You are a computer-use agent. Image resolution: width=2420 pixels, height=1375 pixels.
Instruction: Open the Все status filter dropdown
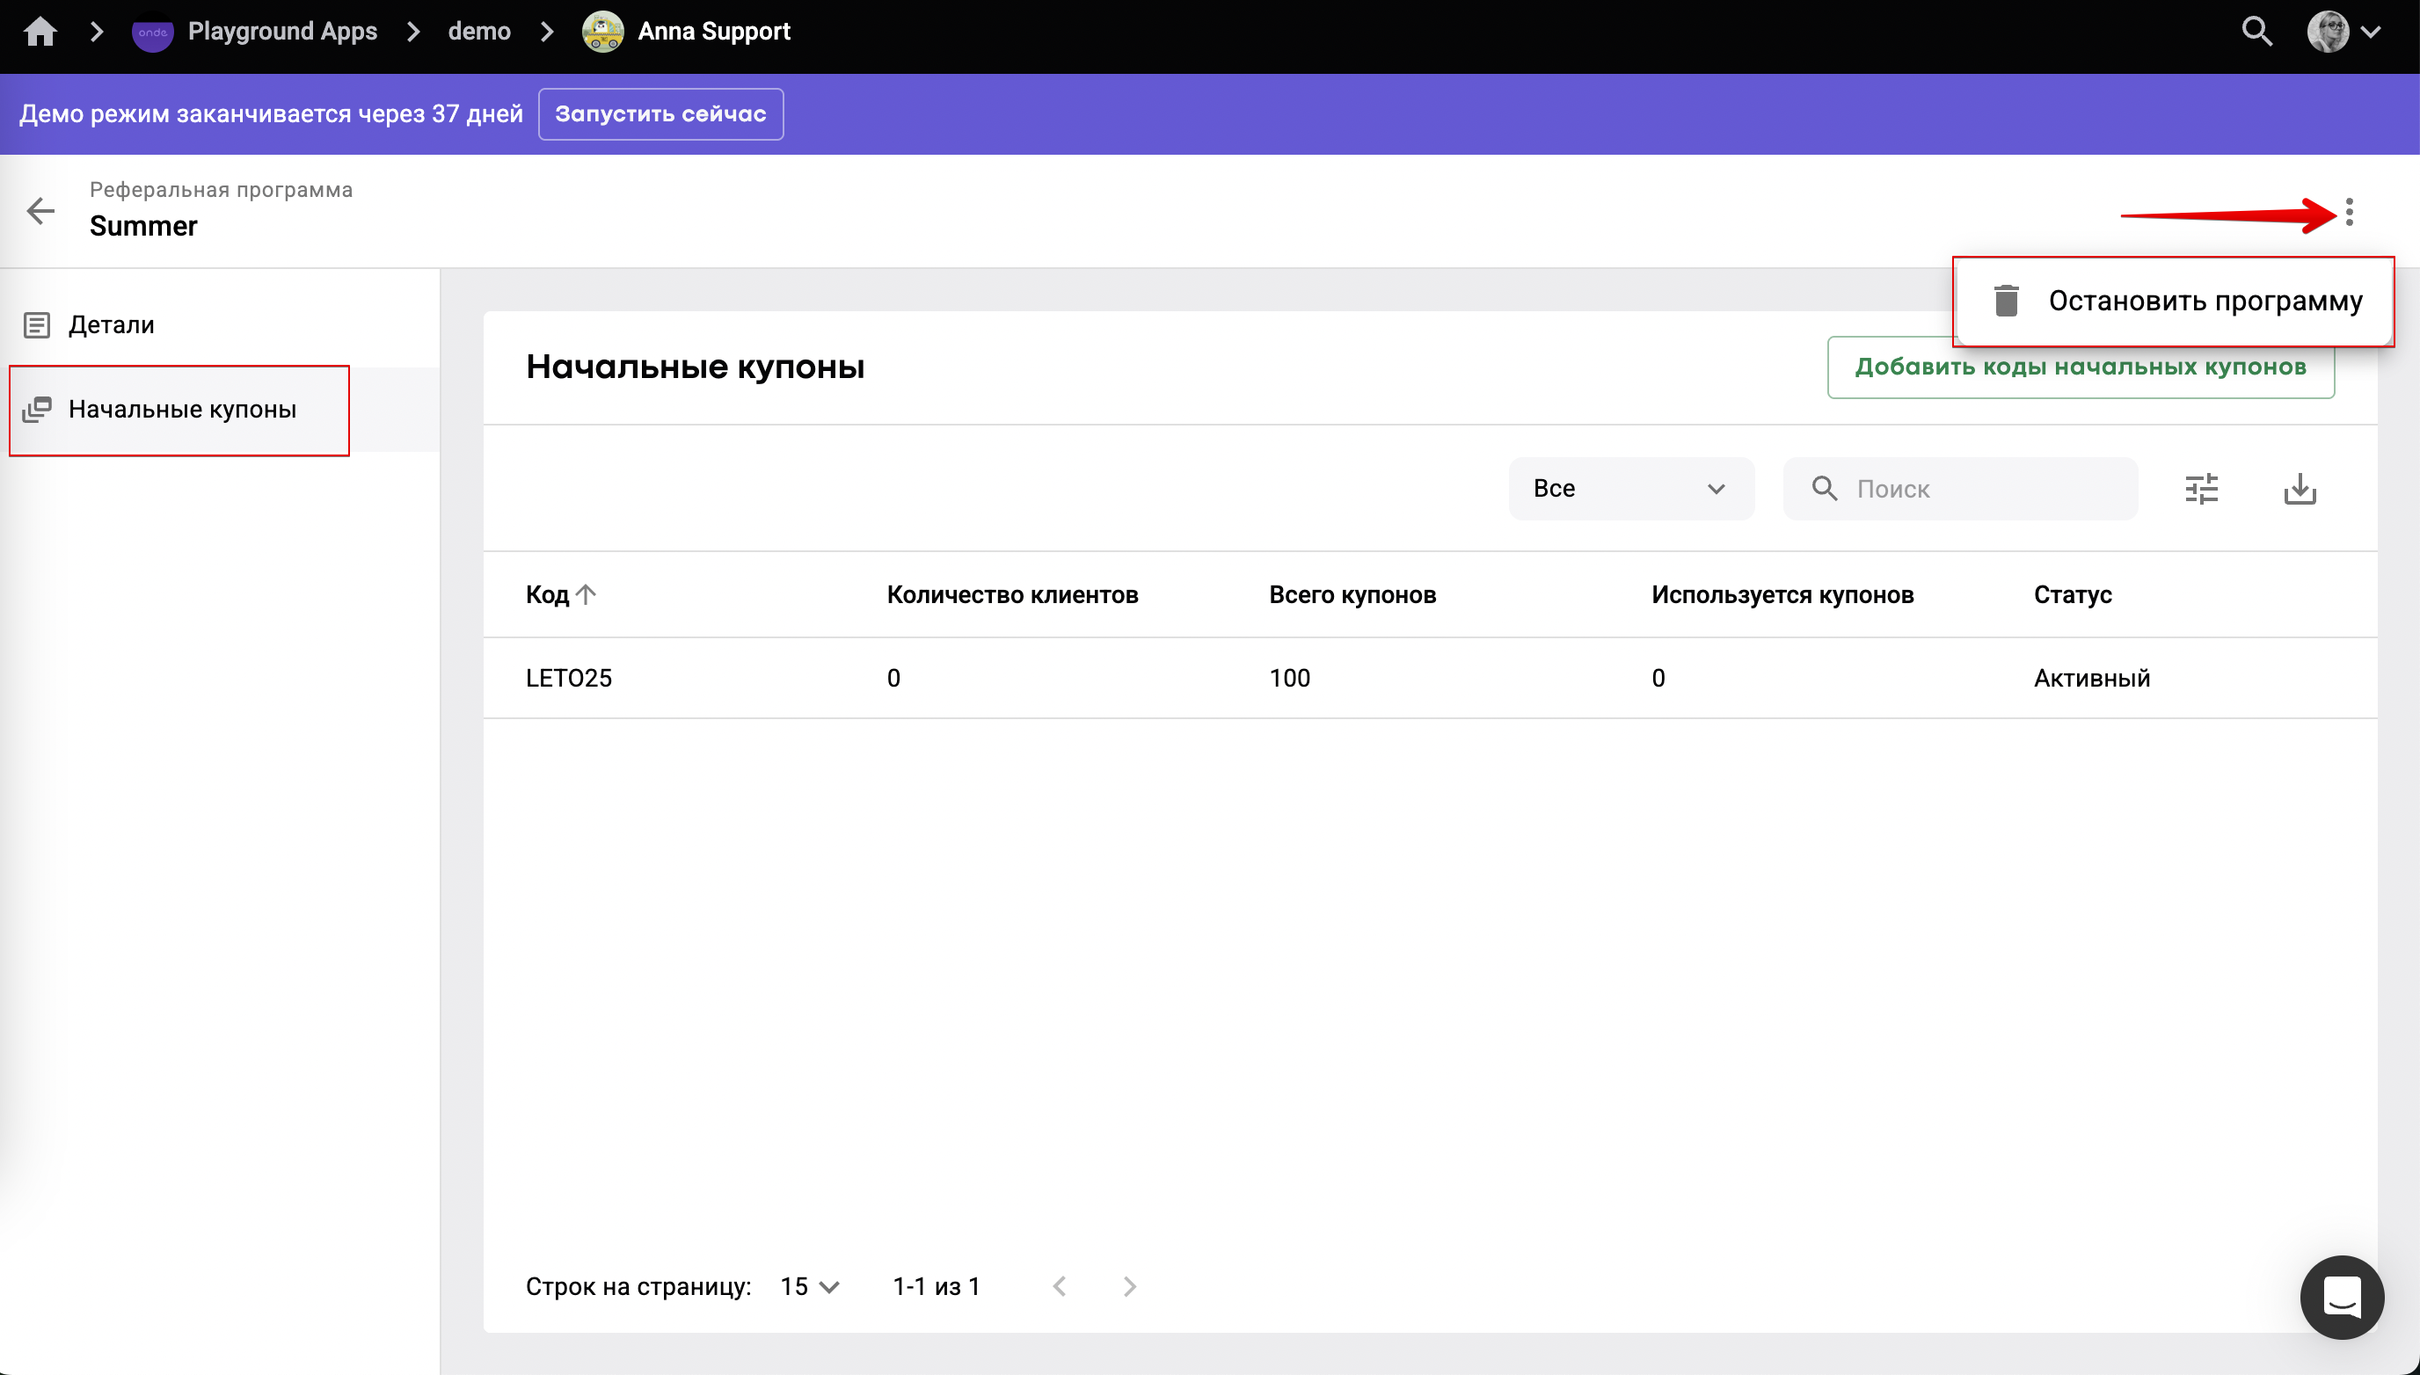click(1630, 489)
